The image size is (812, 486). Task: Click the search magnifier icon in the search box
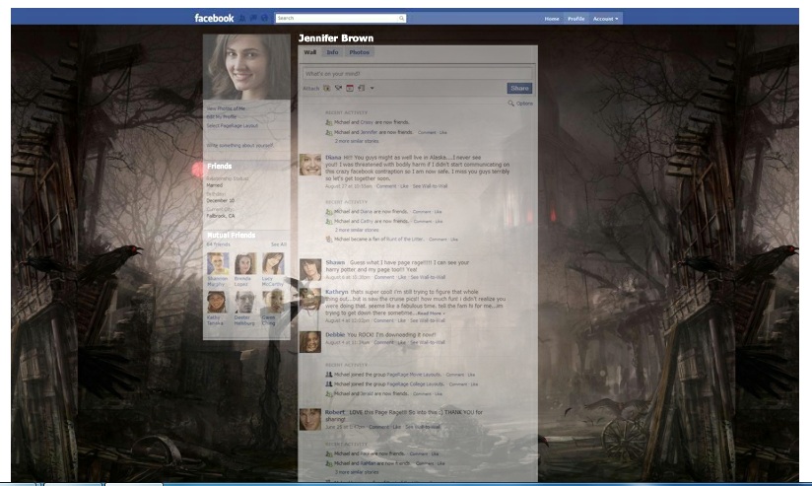point(401,18)
